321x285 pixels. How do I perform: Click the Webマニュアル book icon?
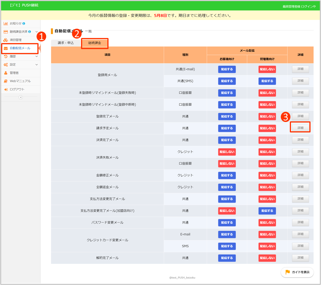click(x=6, y=81)
